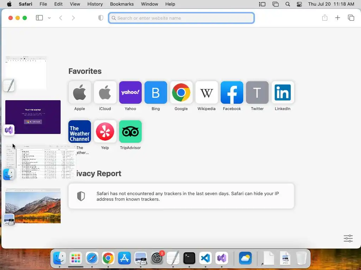Launch Google Chrome from the Dock
The image size is (361, 270).
(x=108, y=258)
